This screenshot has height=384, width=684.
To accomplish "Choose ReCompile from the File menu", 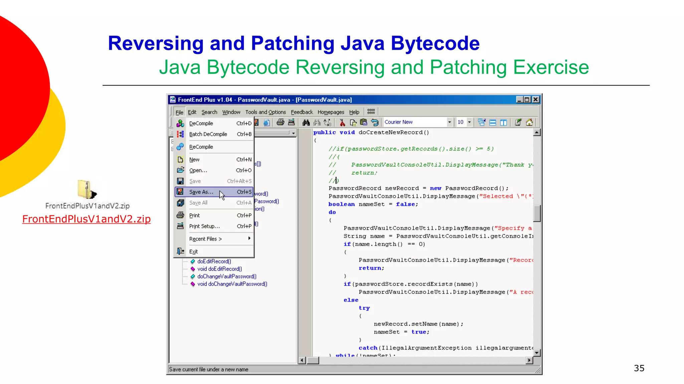I will coord(214,147).
